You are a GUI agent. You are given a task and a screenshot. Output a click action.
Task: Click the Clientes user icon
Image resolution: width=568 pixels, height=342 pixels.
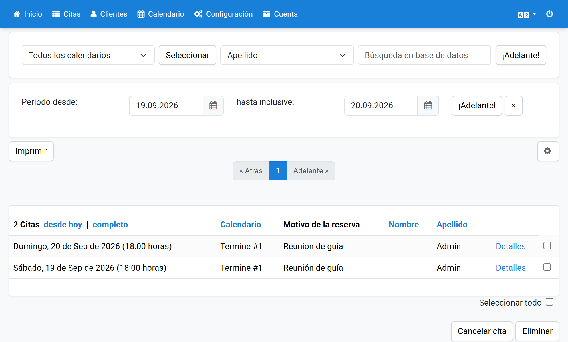click(94, 14)
